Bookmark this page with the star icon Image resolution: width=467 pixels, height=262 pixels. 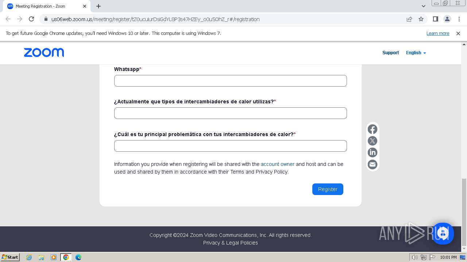tap(421, 19)
